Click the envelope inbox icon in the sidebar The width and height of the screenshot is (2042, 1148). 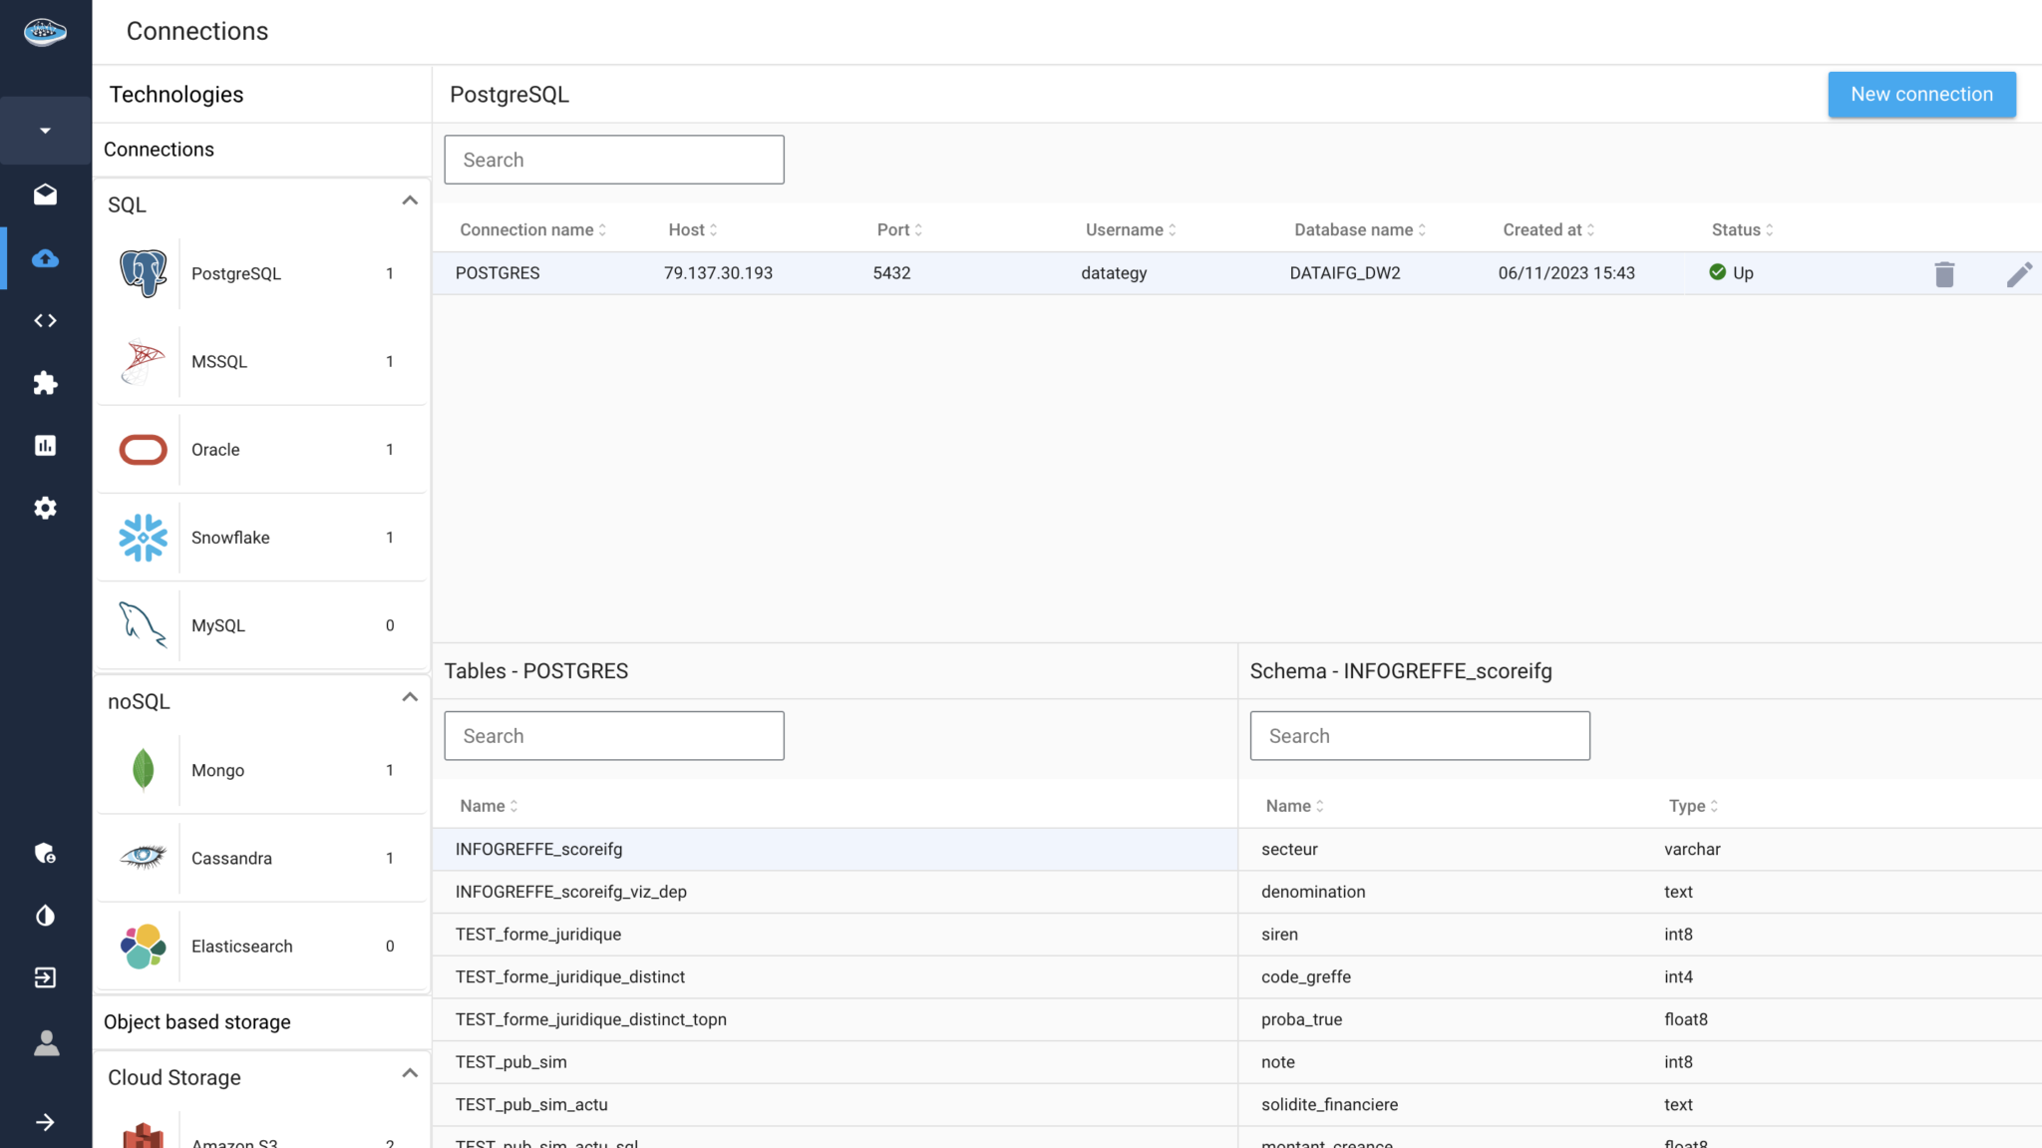[45, 195]
